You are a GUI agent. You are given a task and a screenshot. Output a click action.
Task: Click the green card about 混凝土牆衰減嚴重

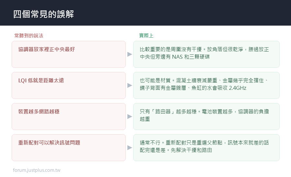click(x=206, y=86)
